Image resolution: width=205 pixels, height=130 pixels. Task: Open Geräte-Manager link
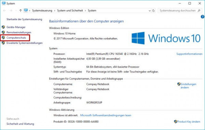(16, 27)
